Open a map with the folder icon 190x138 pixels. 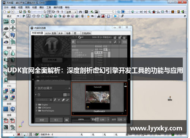[x=9, y=12]
